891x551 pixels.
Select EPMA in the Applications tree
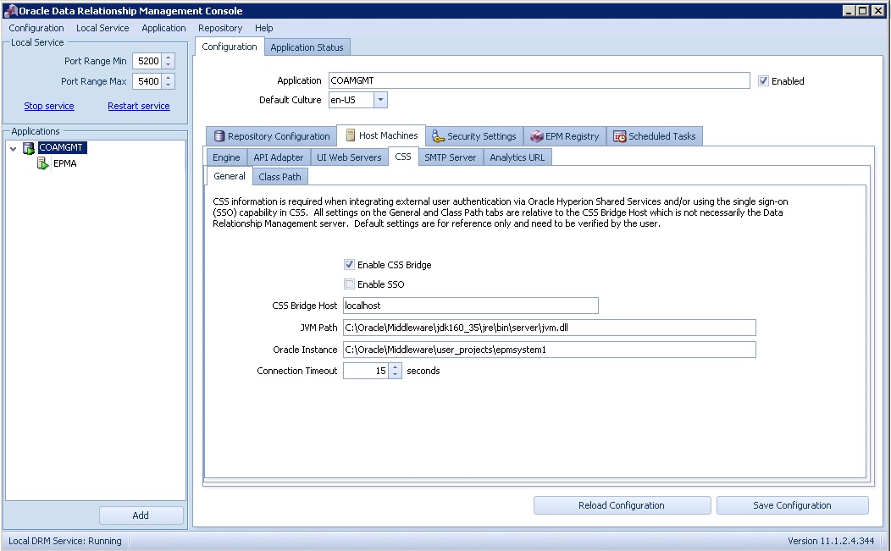point(64,163)
